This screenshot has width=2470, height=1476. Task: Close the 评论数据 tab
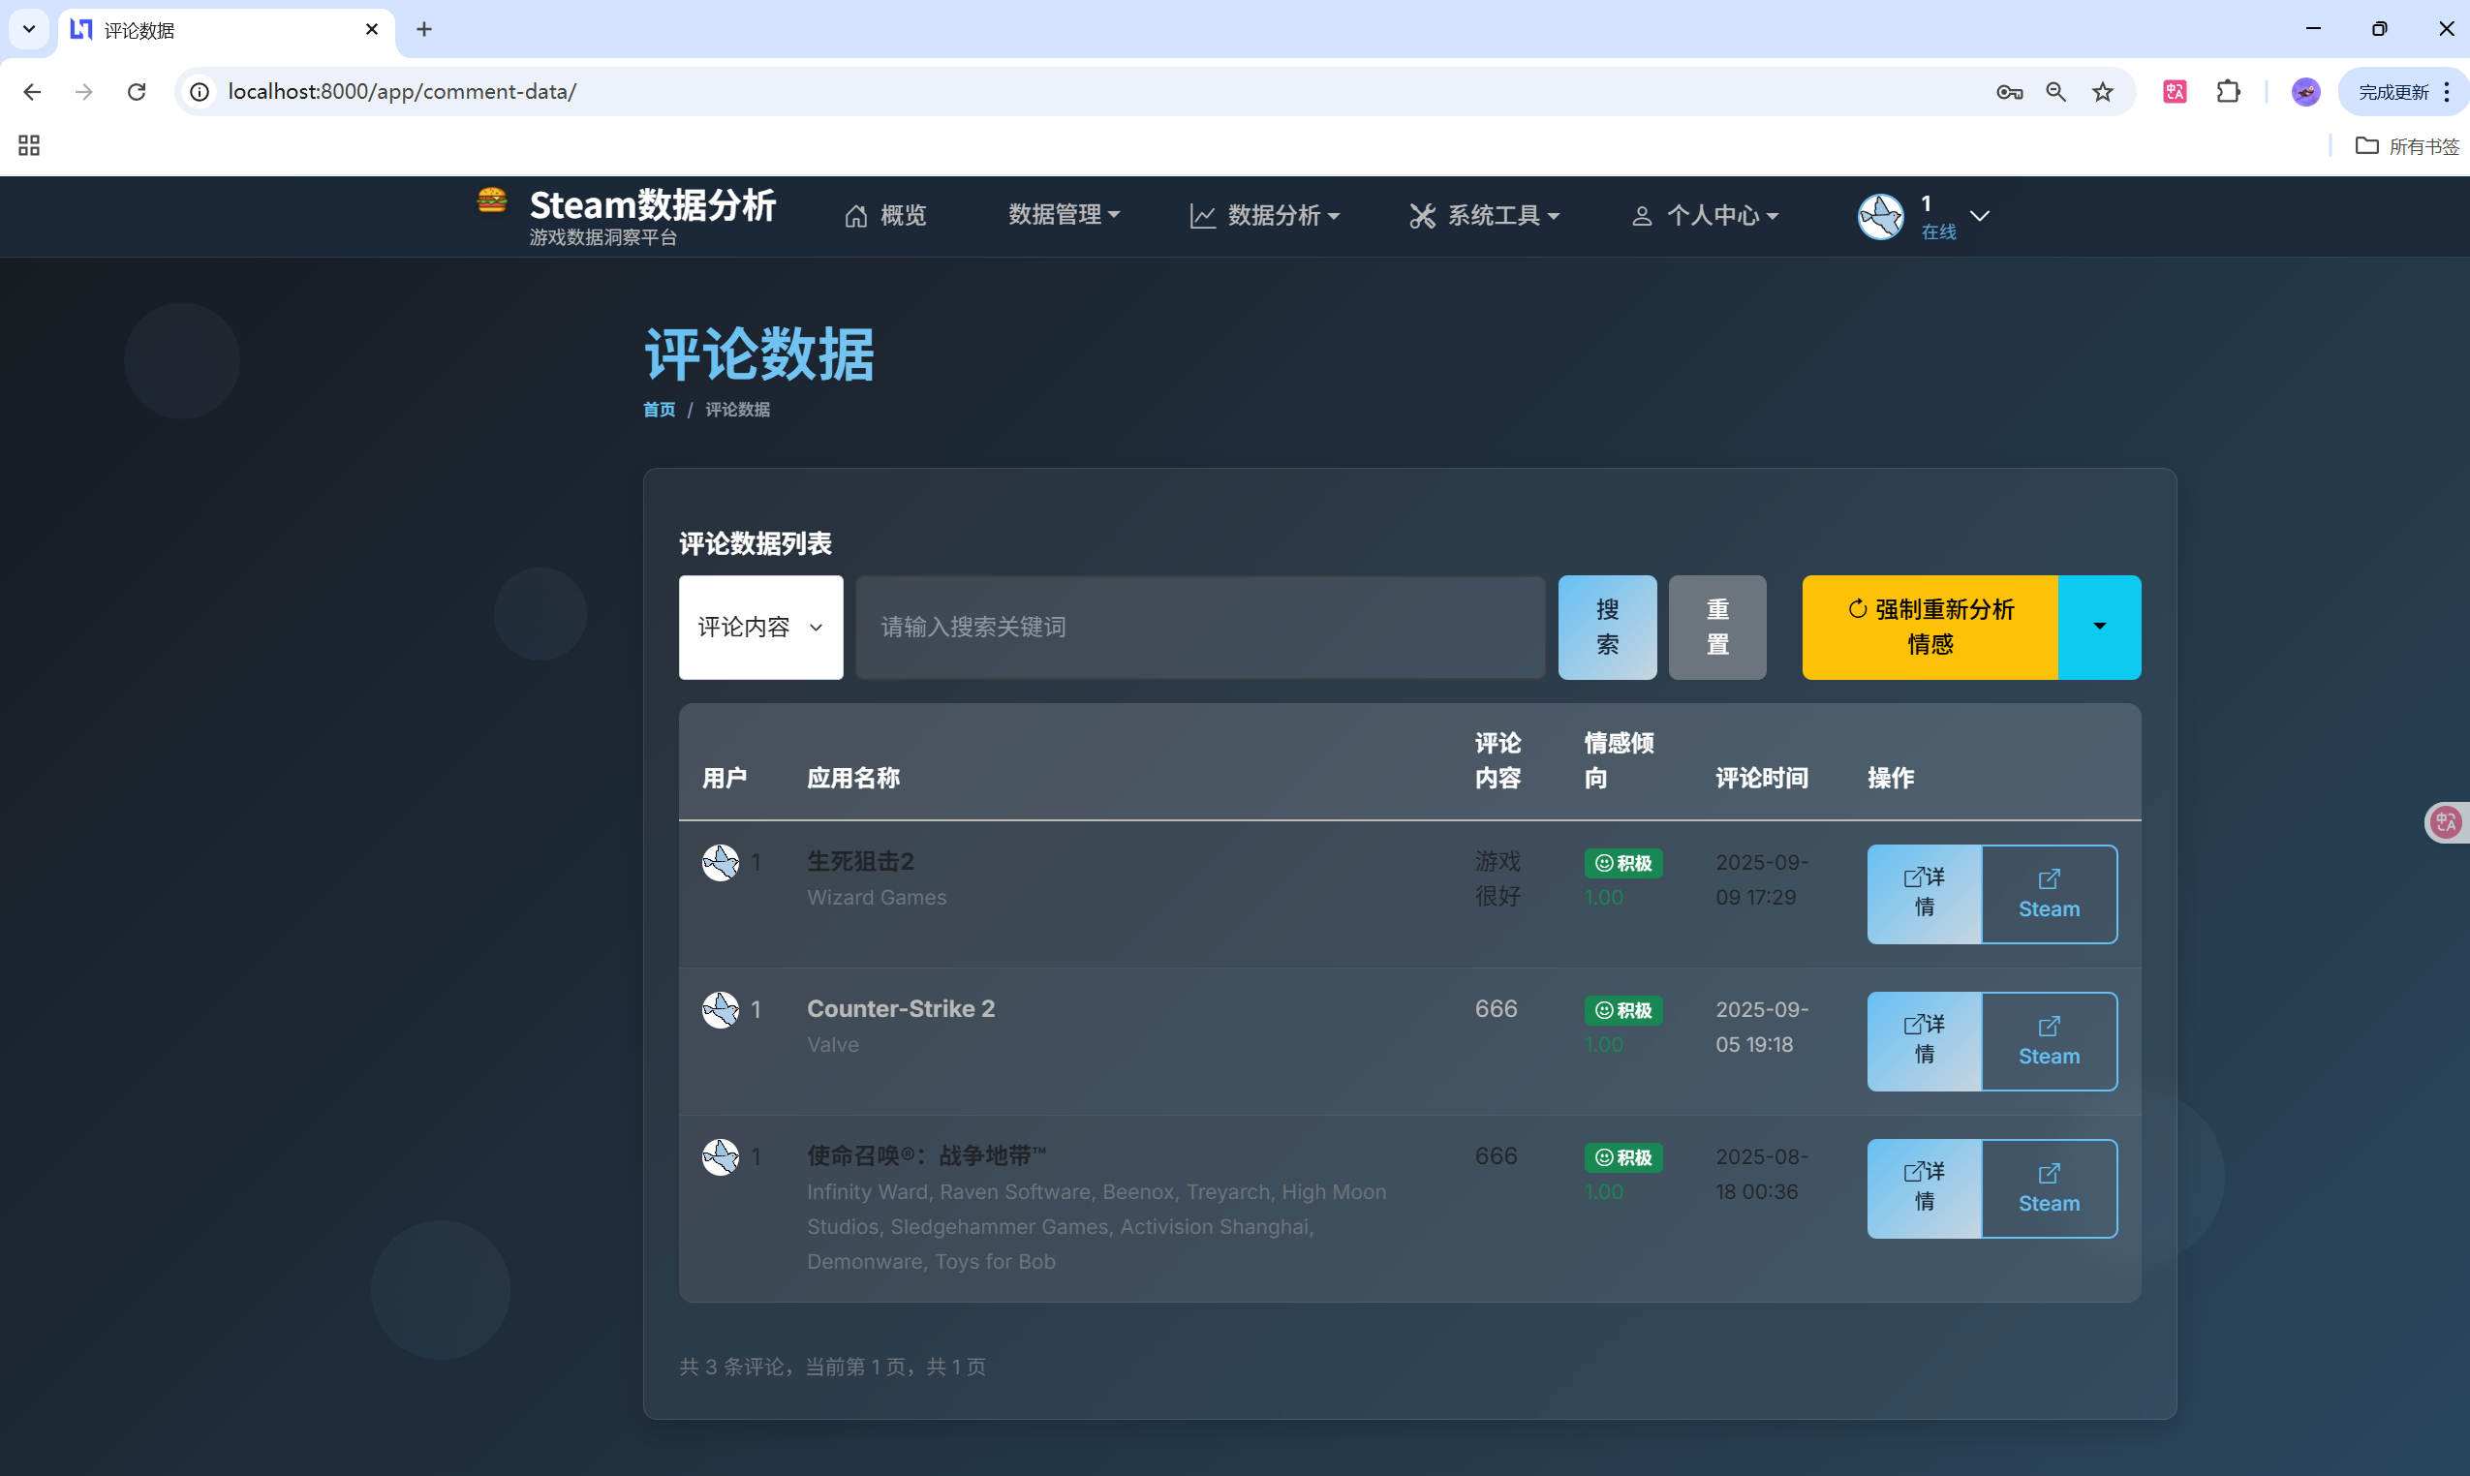pos(371,30)
